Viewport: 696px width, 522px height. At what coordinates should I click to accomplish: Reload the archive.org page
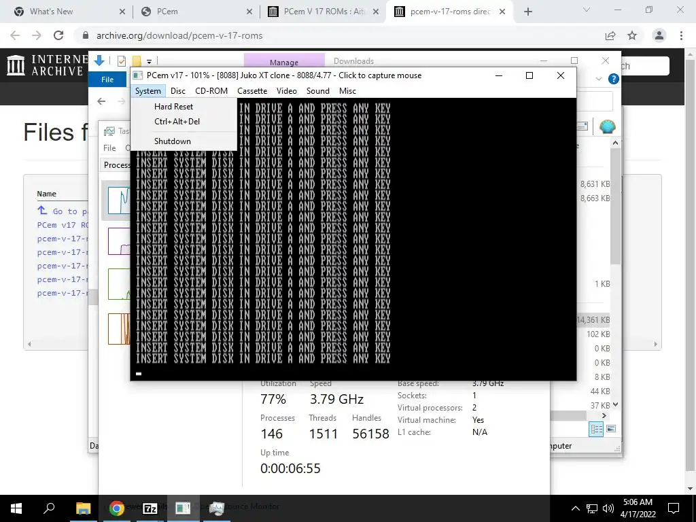58,35
